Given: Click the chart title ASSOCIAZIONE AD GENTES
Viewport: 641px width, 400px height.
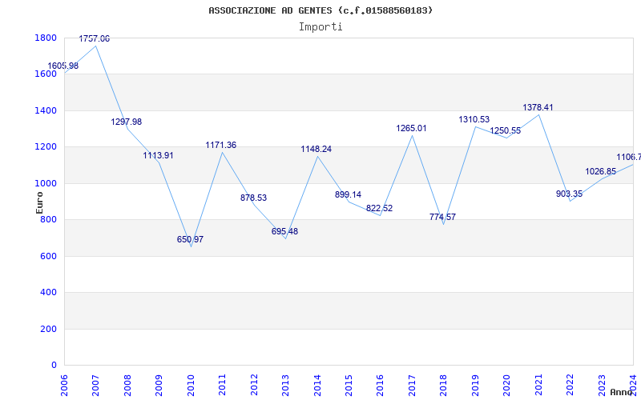Looking at the screenshot, I should 320,10.
